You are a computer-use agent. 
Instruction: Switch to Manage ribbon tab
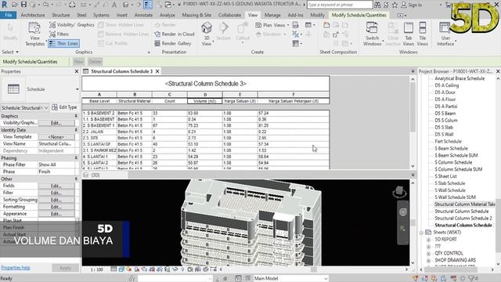point(272,15)
